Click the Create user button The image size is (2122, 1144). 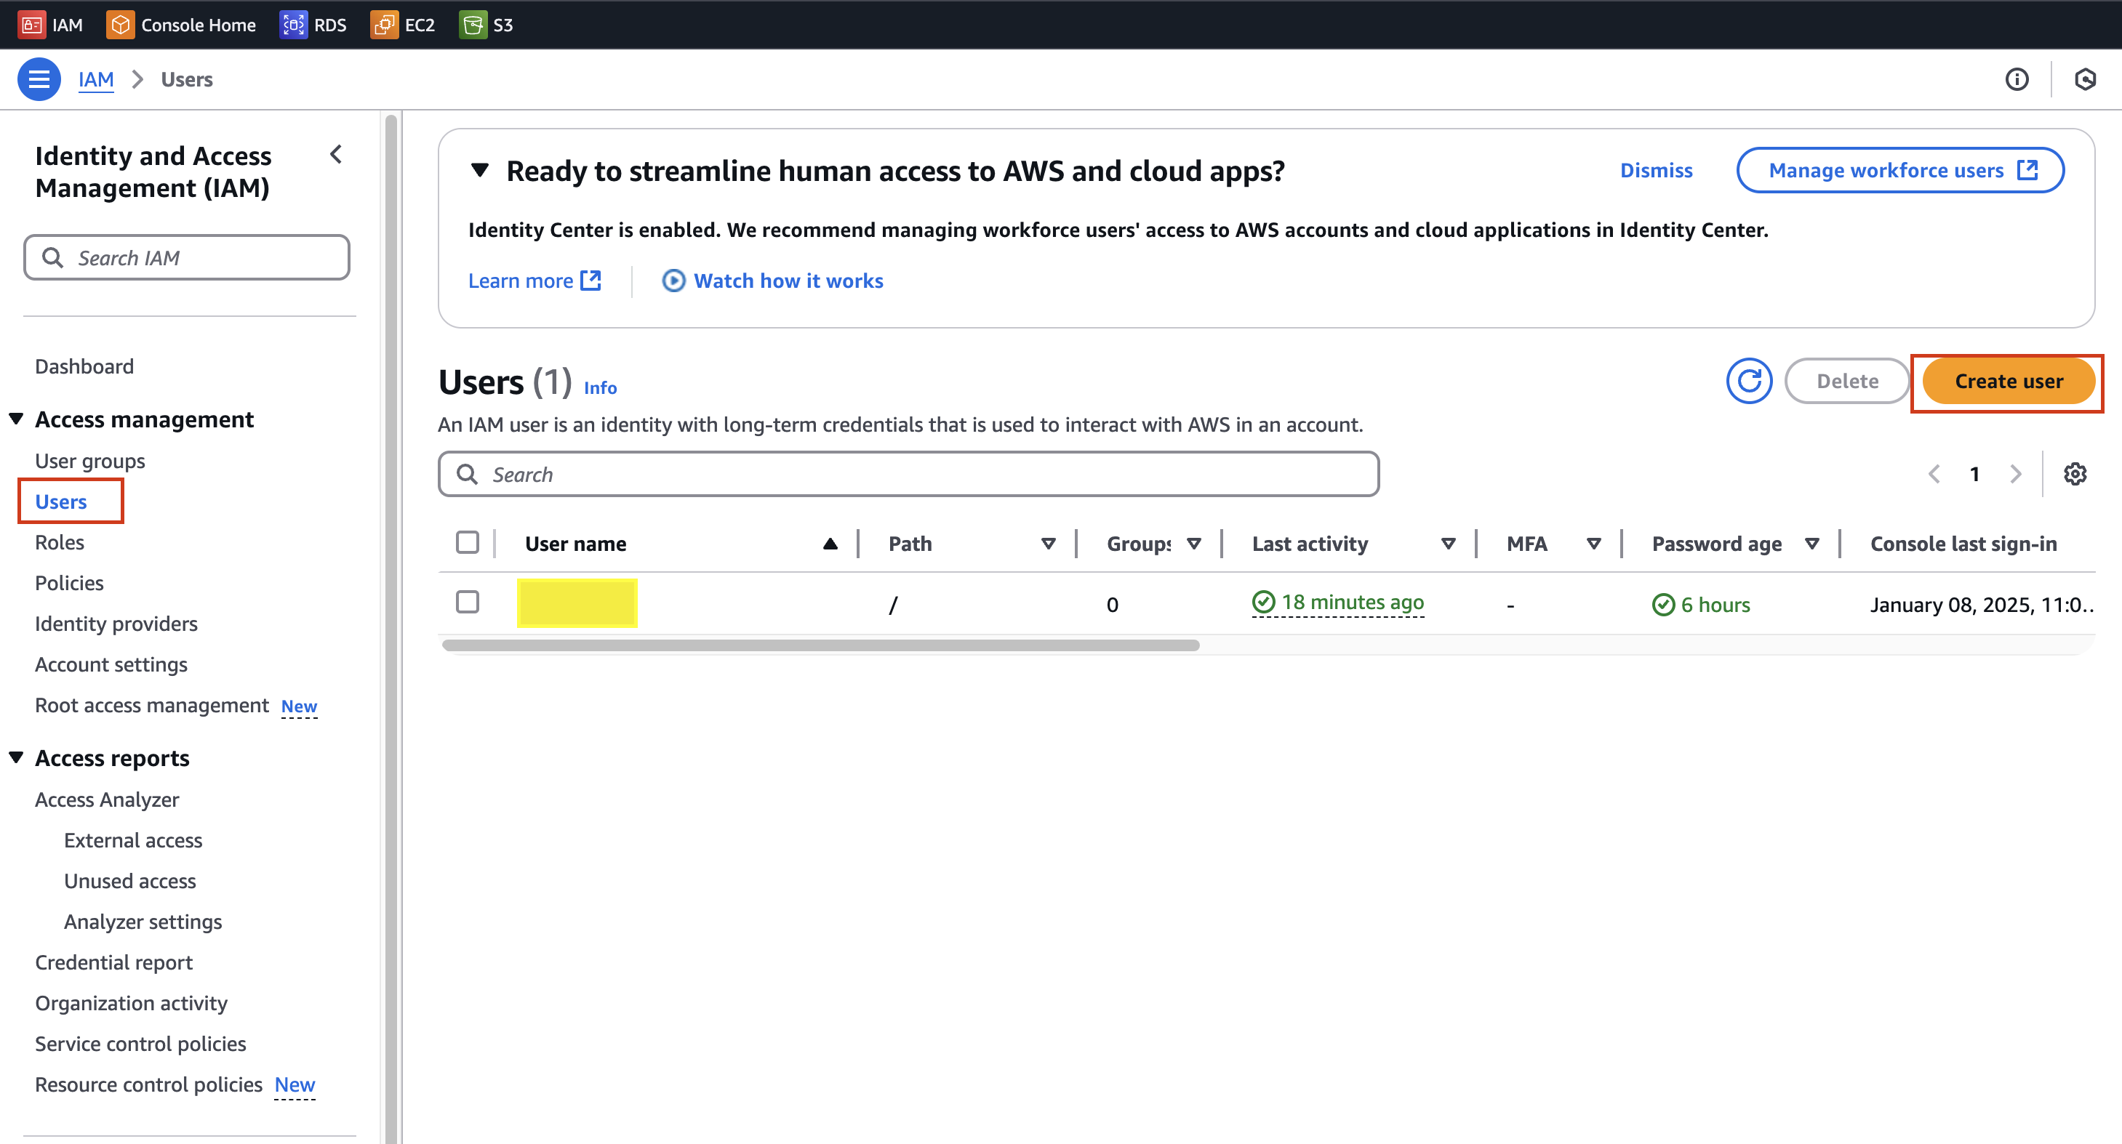[2008, 381]
